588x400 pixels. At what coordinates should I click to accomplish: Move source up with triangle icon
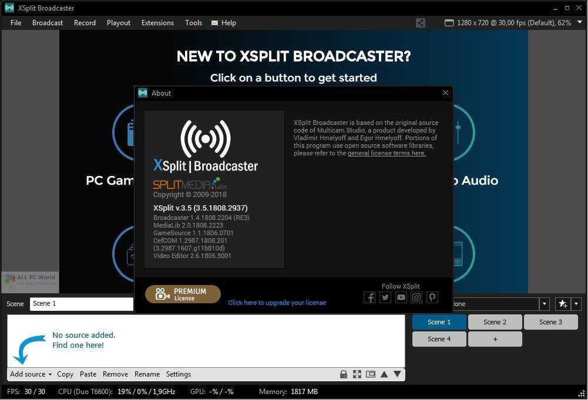click(x=384, y=374)
